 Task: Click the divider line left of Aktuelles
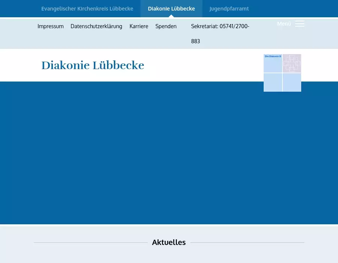point(90,243)
